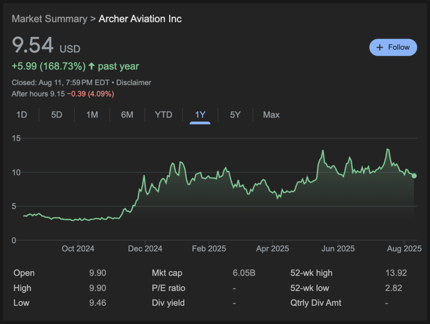The width and height of the screenshot is (430, 324).
Task: Select the 1M time range
Action: (92, 114)
